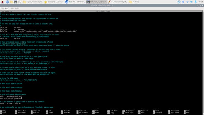Launch terminal from the taskbar launcher
The width and height of the screenshot is (204, 115).
[15, 2]
